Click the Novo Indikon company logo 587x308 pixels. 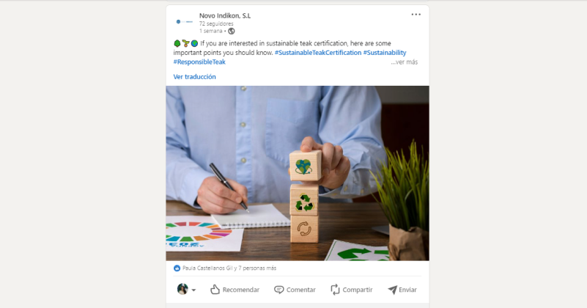coord(184,22)
